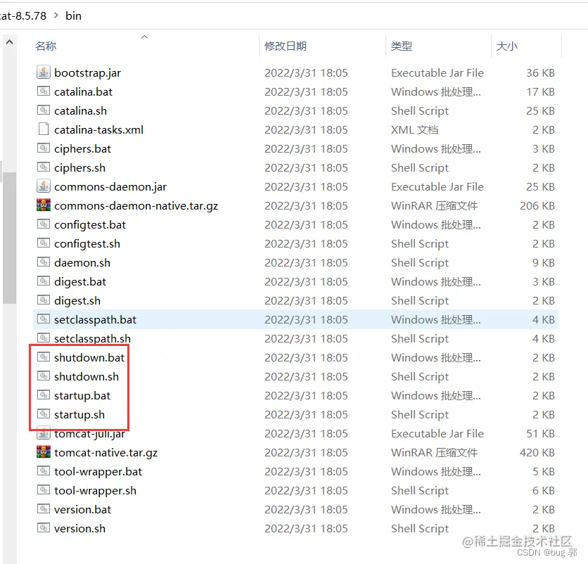Click the 51 KB size of tomcat-juli.jar
This screenshot has height=564, width=588.
(540, 434)
